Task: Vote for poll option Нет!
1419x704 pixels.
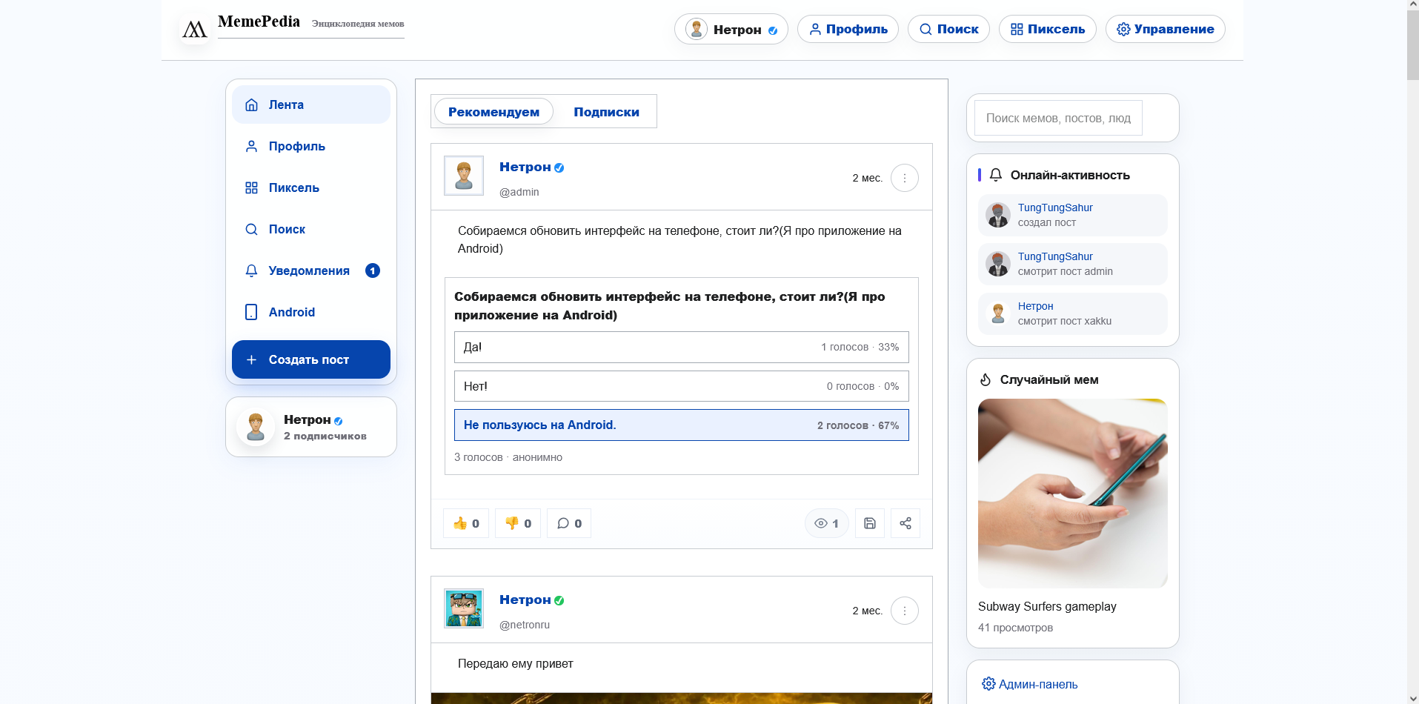Action: coord(682,386)
